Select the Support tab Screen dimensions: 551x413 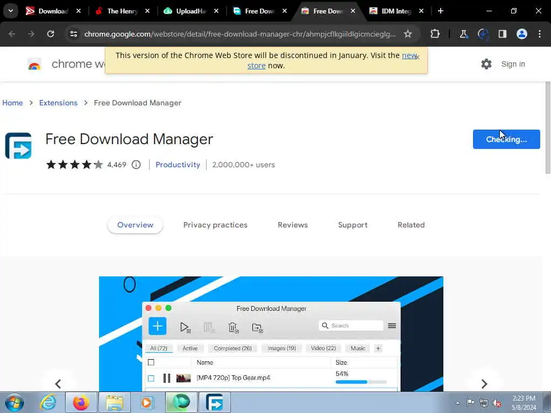(352, 225)
